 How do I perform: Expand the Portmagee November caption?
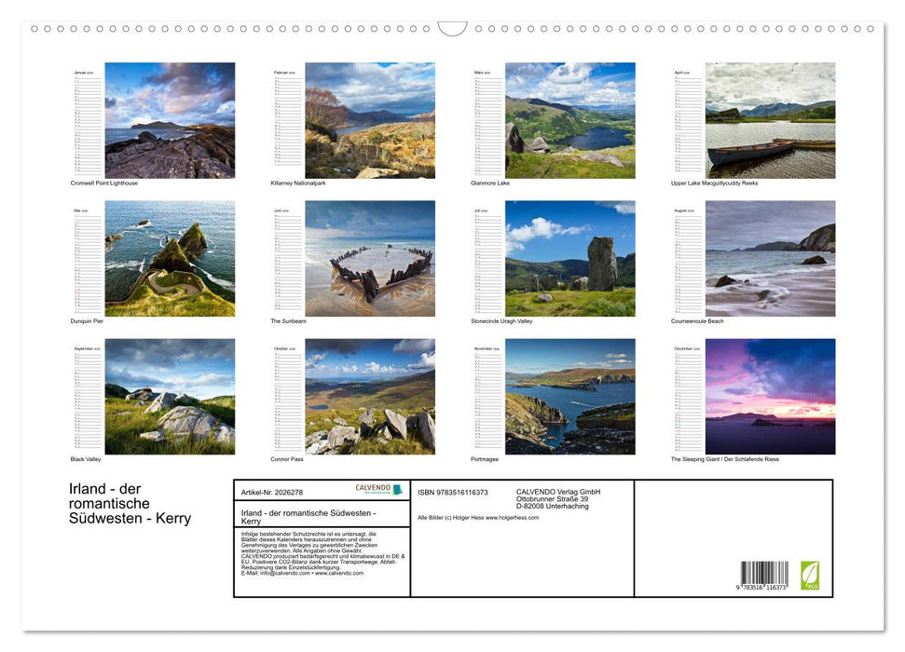coord(485,458)
